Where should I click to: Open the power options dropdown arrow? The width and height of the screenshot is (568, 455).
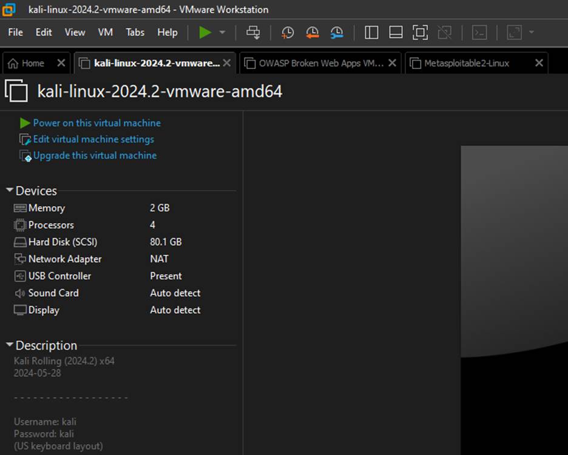pyautogui.click(x=223, y=33)
